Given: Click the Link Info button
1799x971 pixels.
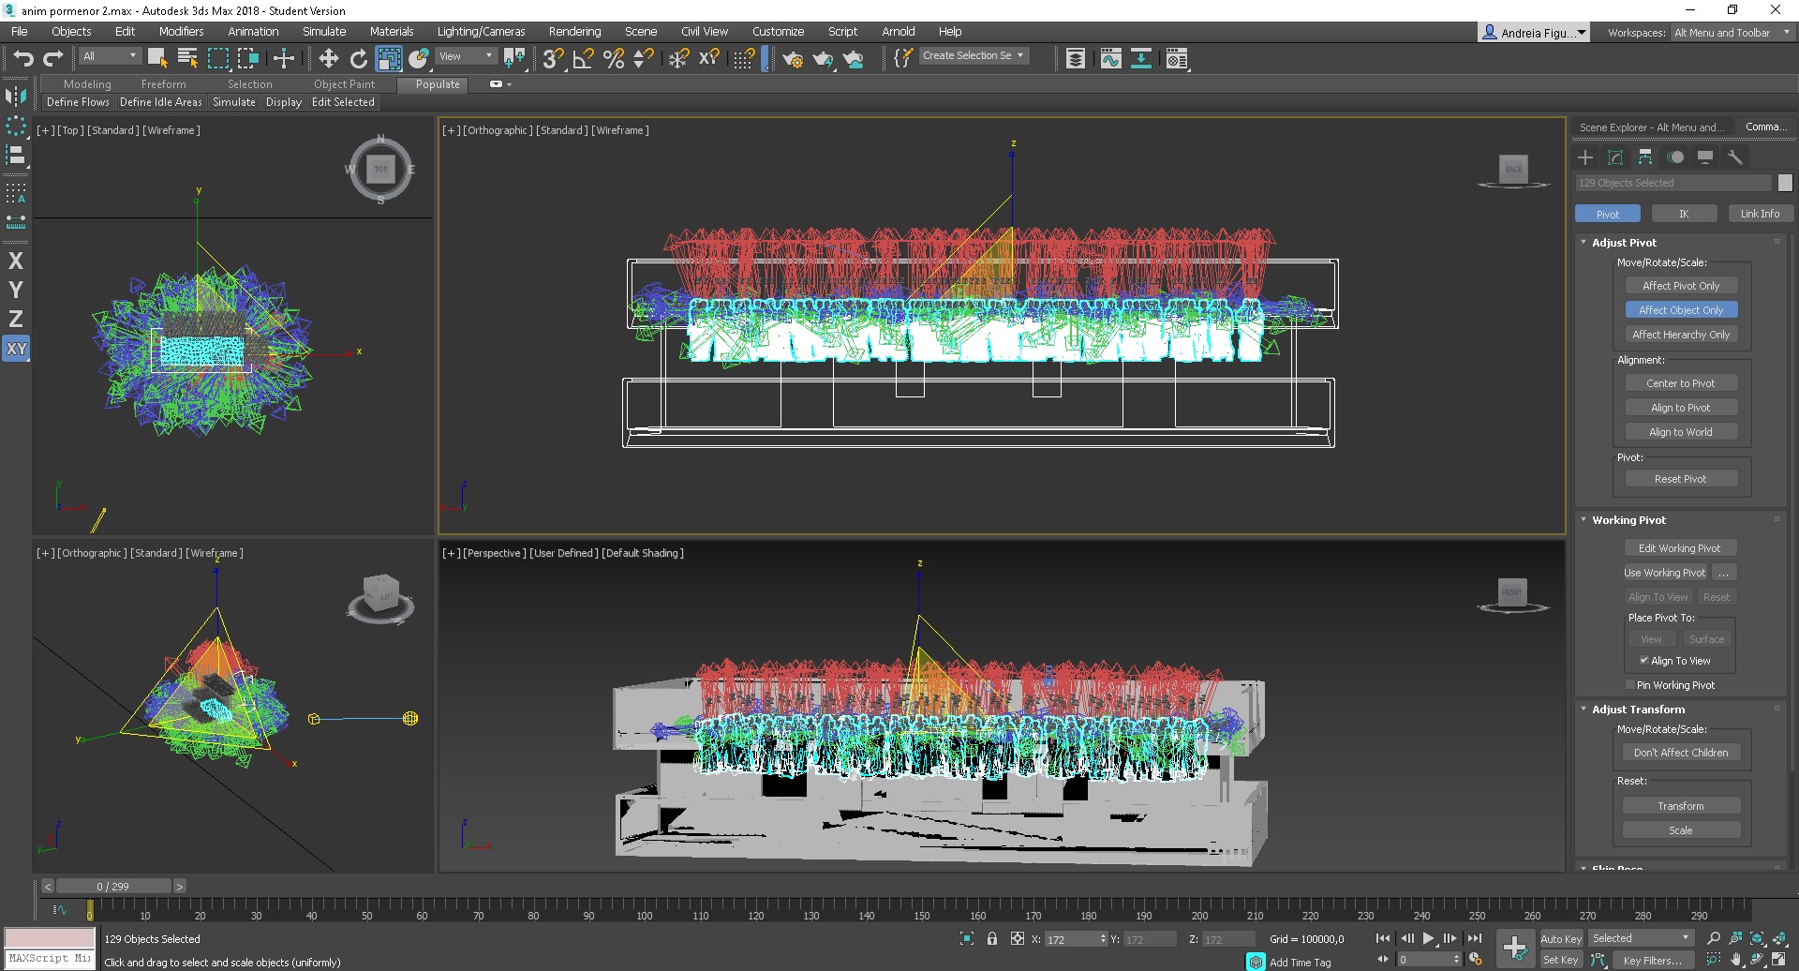Looking at the screenshot, I should click(1760, 214).
